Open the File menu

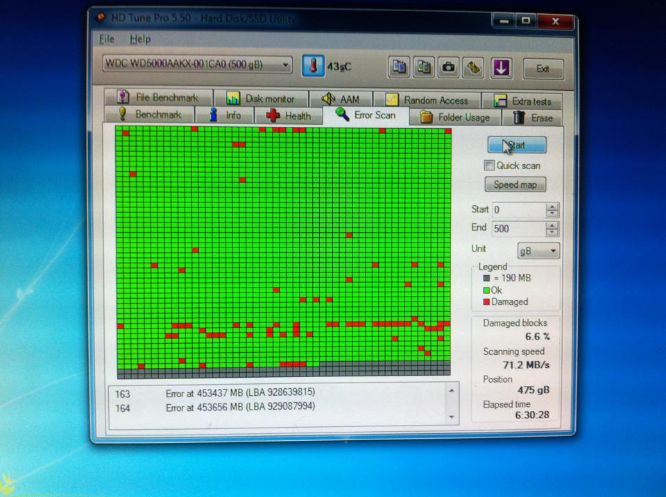(107, 39)
